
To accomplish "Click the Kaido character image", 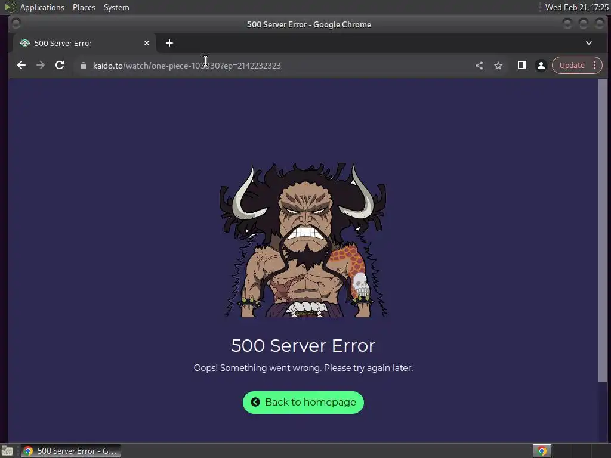I will pyautogui.click(x=304, y=240).
